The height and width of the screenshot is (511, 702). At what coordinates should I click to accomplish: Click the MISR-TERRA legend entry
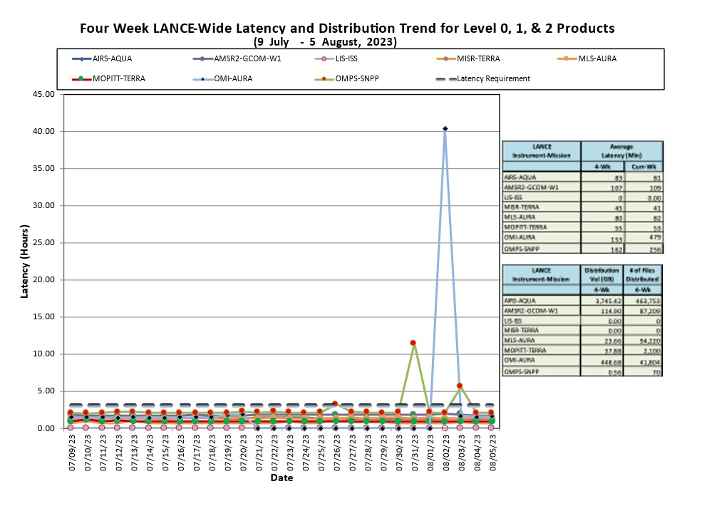pyautogui.click(x=468, y=58)
